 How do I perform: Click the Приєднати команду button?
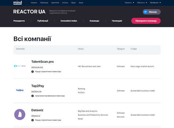pyautogui.click(x=146, y=21)
